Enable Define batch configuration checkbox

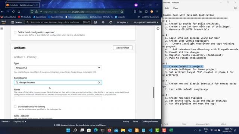(15, 32)
